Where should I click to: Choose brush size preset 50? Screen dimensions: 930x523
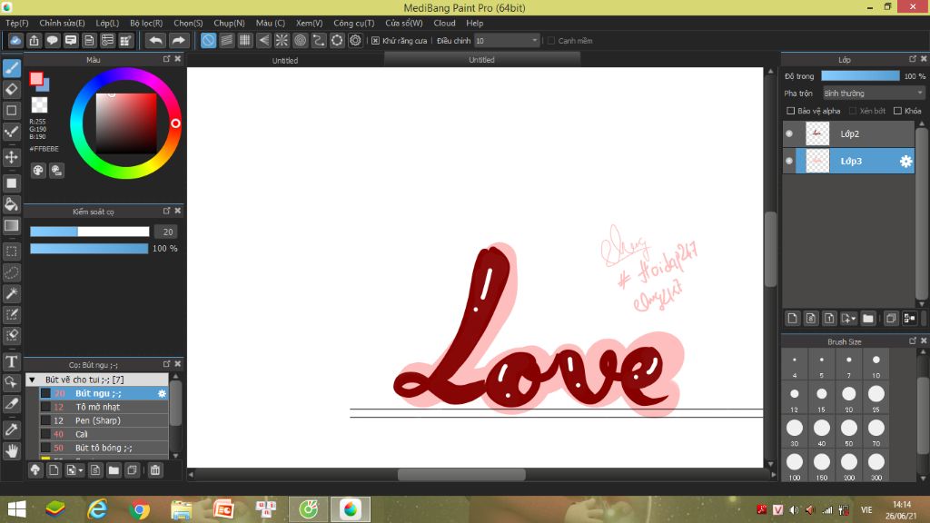[x=849, y=431]
